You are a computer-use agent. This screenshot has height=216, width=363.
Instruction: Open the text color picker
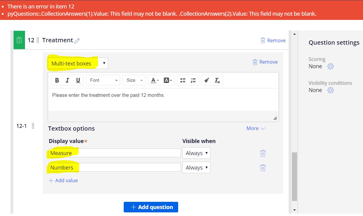(154, 80)
